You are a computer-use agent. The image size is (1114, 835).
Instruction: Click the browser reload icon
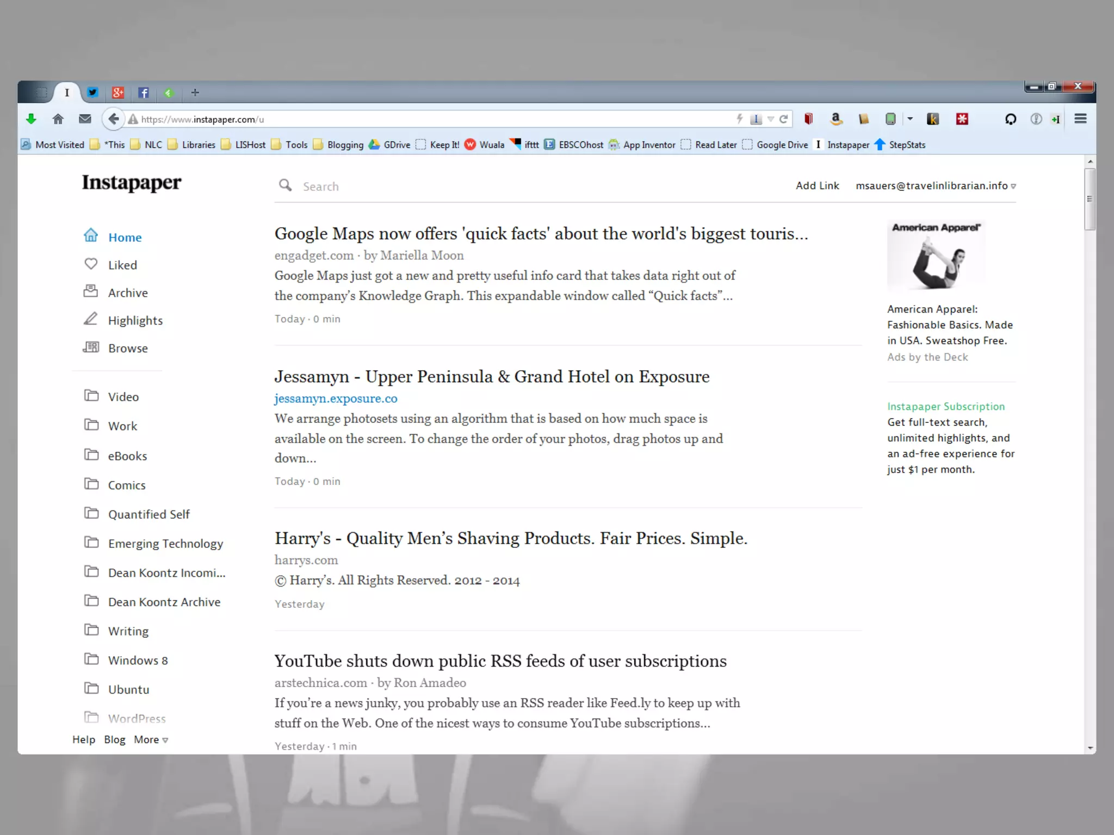[784, 119]
